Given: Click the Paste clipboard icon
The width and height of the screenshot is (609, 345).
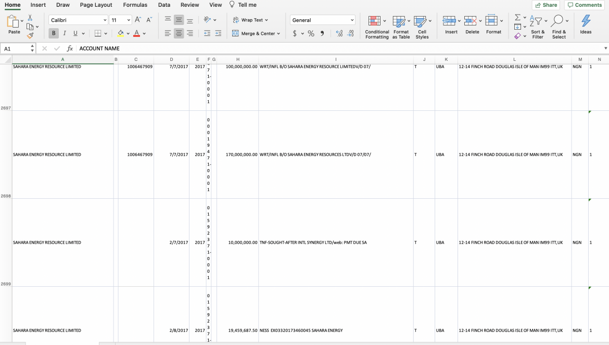Looking at the screenshot, I should point(12,22).
